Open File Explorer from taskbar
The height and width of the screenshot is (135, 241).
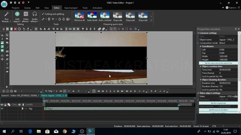click(39, 131)
